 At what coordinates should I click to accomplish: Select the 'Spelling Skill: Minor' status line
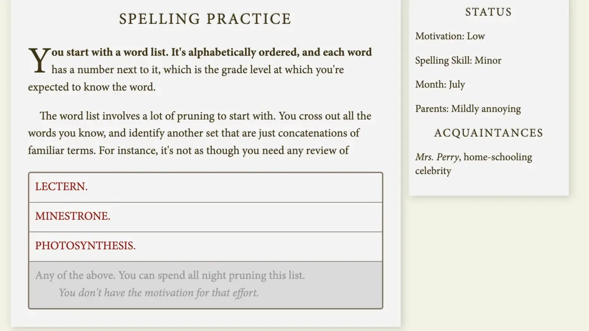[x=458, y=61]
